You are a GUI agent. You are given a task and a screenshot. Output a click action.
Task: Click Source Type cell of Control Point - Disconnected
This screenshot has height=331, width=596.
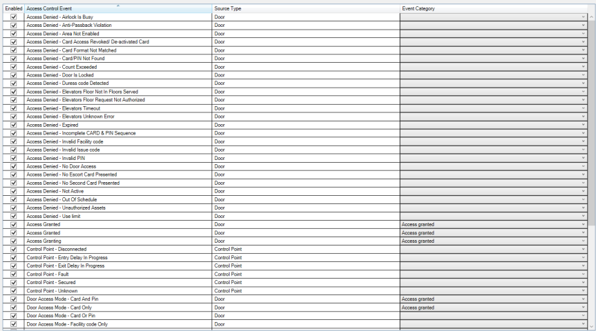point(304,249)
